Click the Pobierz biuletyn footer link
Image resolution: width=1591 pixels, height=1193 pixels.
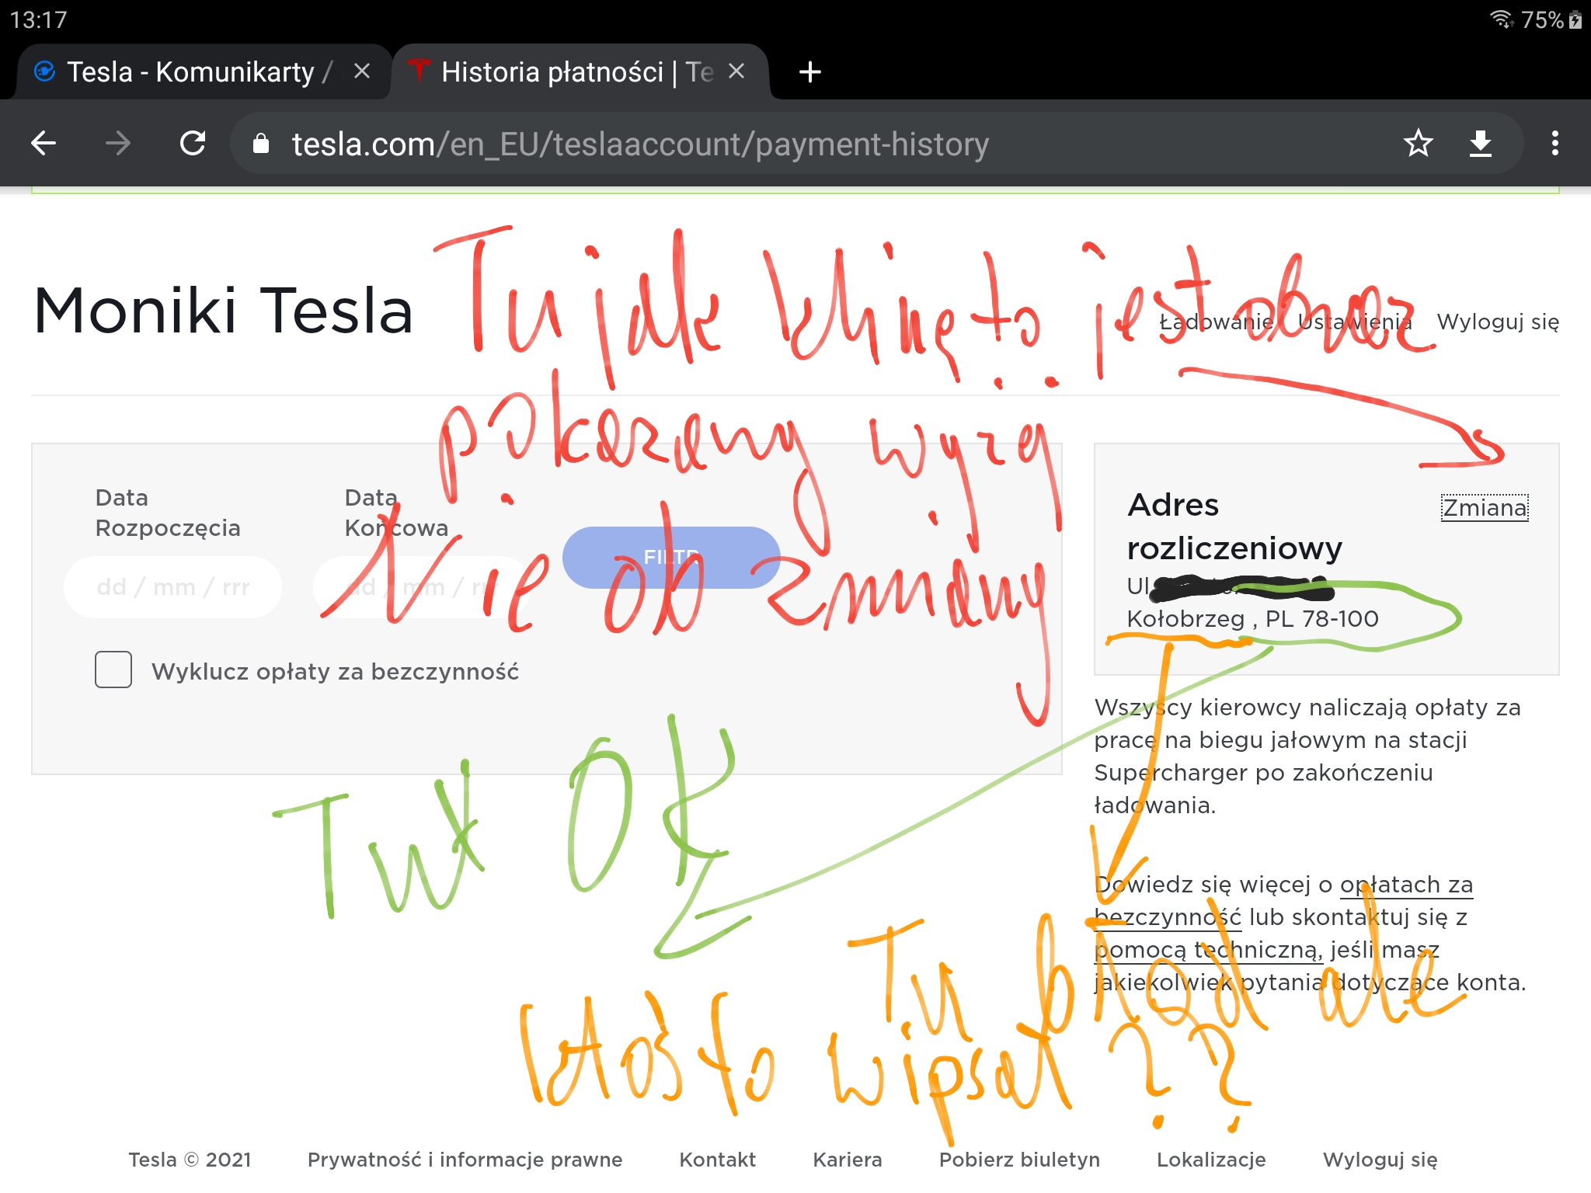(1019, 1160)
